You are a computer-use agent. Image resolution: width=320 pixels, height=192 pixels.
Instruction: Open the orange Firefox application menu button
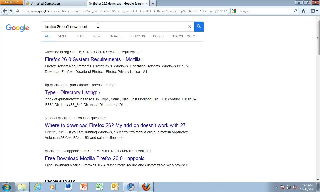(12, 2)
